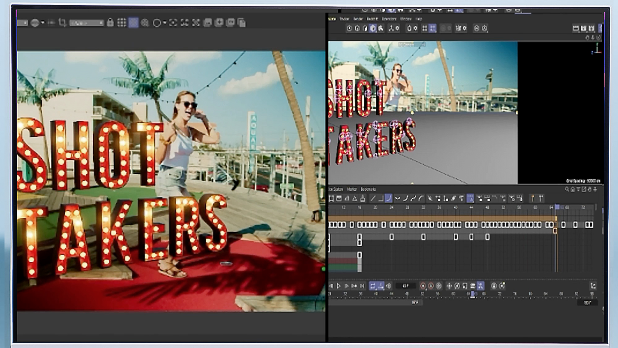Expand the globe icon dropdown arrow
The height and width of the screenshot is (348, 618).
[43, 23]
